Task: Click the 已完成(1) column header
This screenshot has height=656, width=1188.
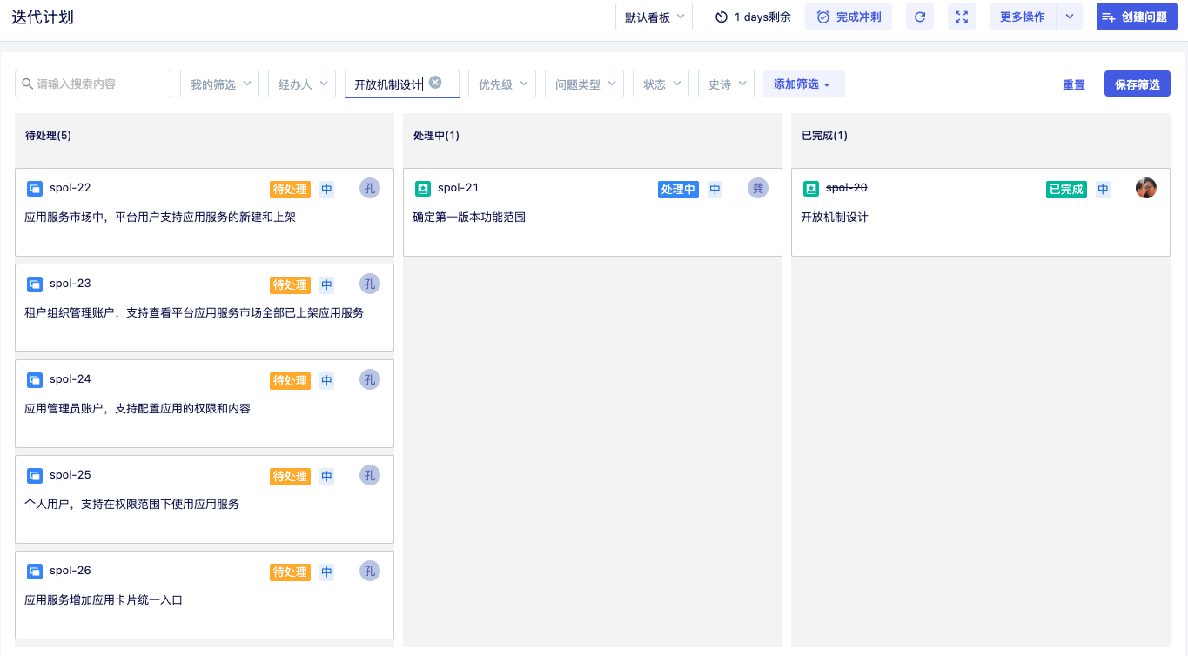Action: pyautogui.click(x=824, y=136)
